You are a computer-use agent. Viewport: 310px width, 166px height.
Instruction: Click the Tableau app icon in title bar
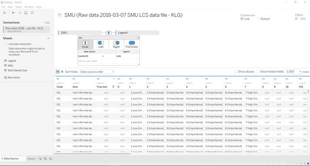pos(2,2)
